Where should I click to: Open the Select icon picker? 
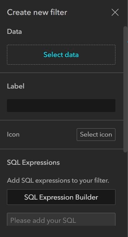tap(96, 135)
